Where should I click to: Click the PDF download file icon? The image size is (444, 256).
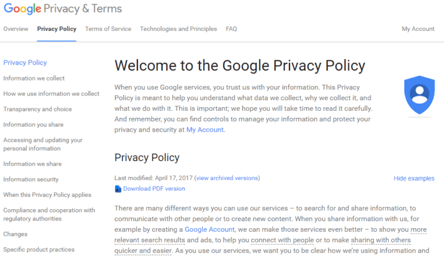tap(118, 189)
